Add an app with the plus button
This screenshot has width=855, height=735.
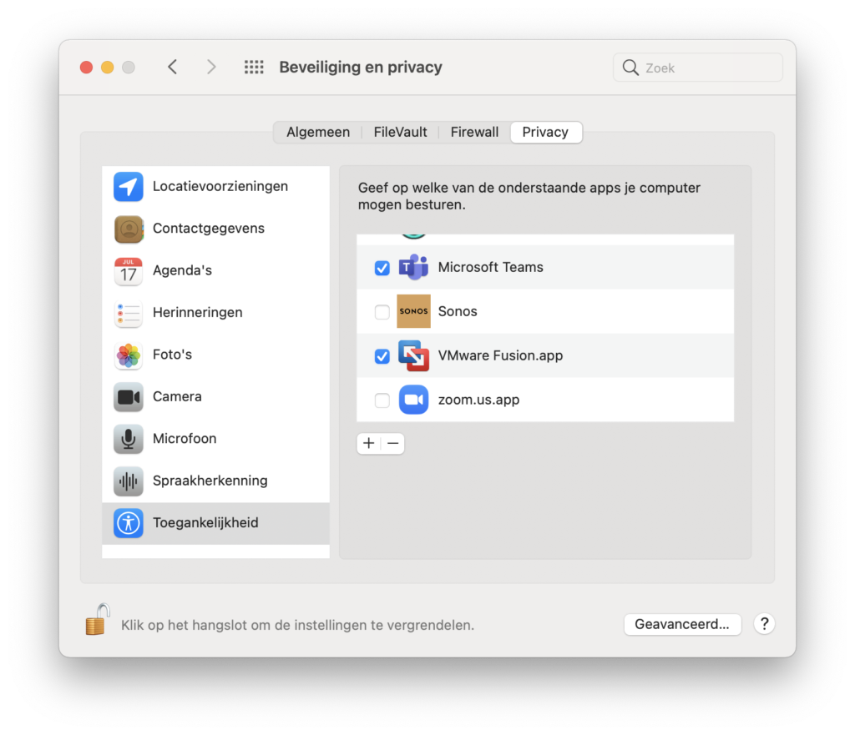(368, 444)
